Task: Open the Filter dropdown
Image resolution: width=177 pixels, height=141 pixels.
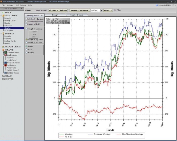Action: click(x=108, y=10)
